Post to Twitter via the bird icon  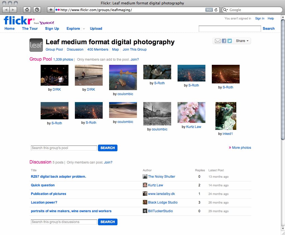[x=229, y=41]
